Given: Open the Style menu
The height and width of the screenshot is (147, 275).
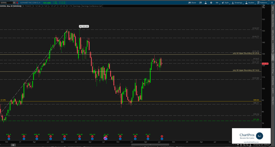Looking at the screenshot, I should coord(225,3).
